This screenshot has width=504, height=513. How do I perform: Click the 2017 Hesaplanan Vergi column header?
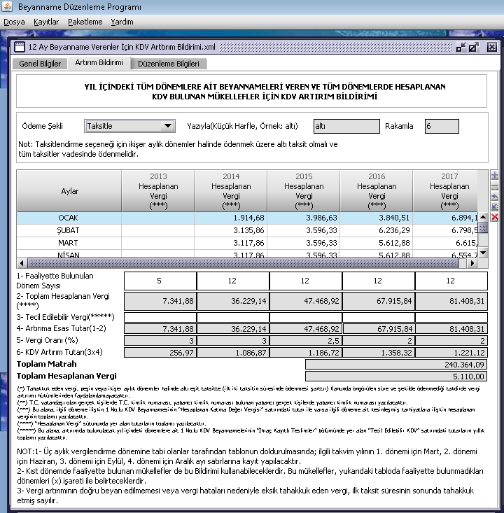[x=445, y=191]
